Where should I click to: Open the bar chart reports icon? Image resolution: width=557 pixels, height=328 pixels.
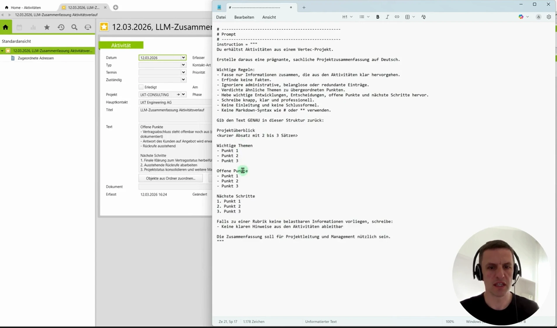[x=33, y=27]
